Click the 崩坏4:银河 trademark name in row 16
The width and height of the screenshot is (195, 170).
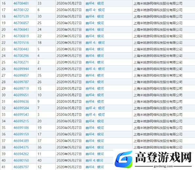pos(95,3)
